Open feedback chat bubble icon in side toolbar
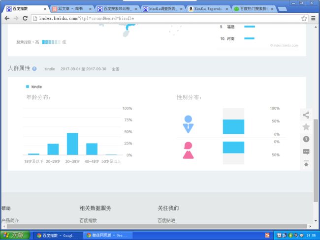Image resolution: width=320 pixels, height=240 pixels. pyautogui.click(x=306, y=151)
